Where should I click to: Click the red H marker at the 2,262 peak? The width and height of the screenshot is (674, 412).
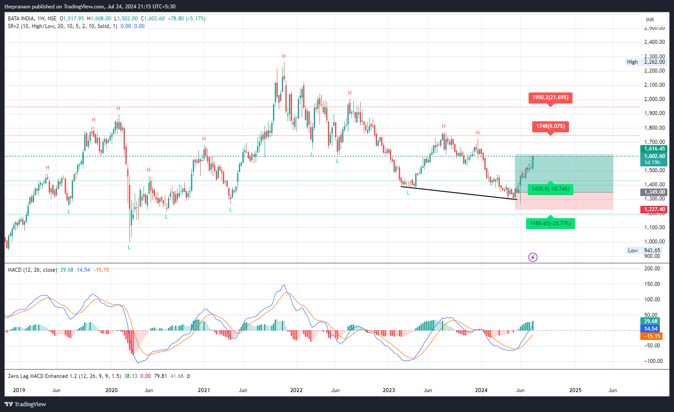pos(284,56)
